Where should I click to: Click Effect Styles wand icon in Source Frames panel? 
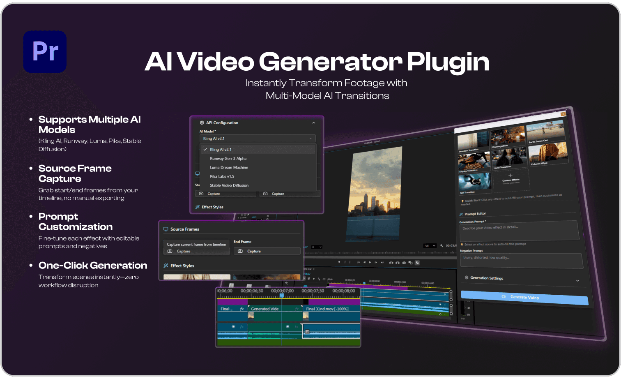[x=166, y=266]
